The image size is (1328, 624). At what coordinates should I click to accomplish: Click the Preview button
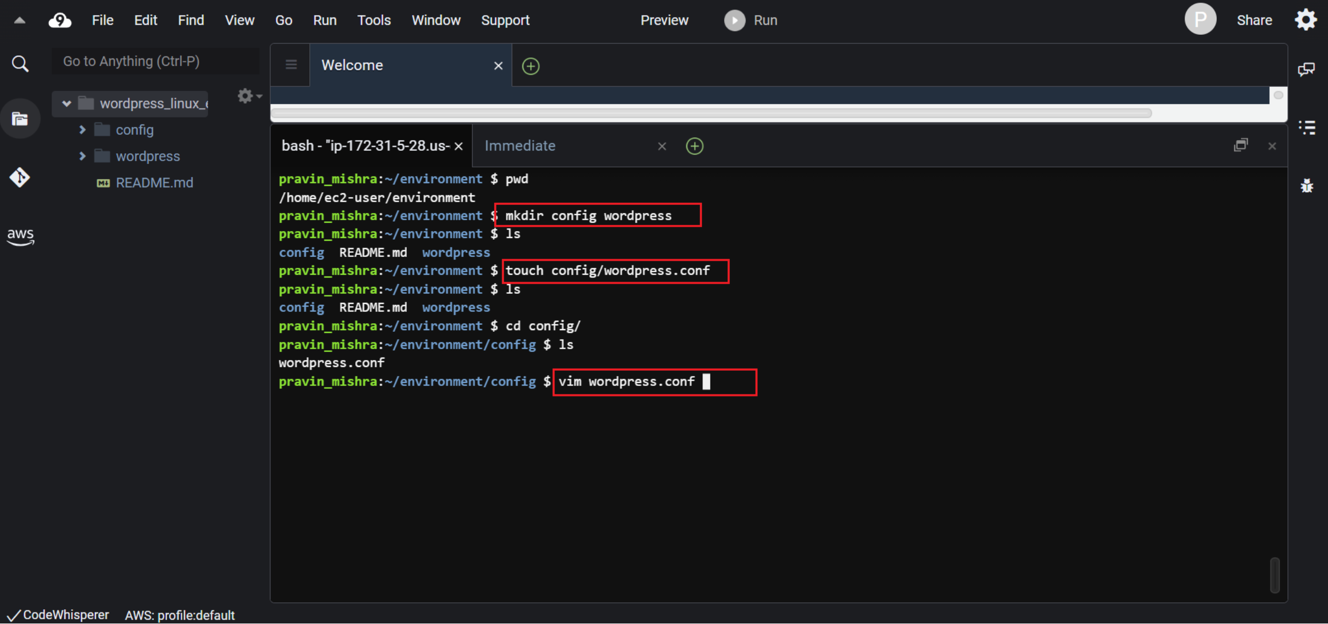pyautogui.click(x=664, y=20)
